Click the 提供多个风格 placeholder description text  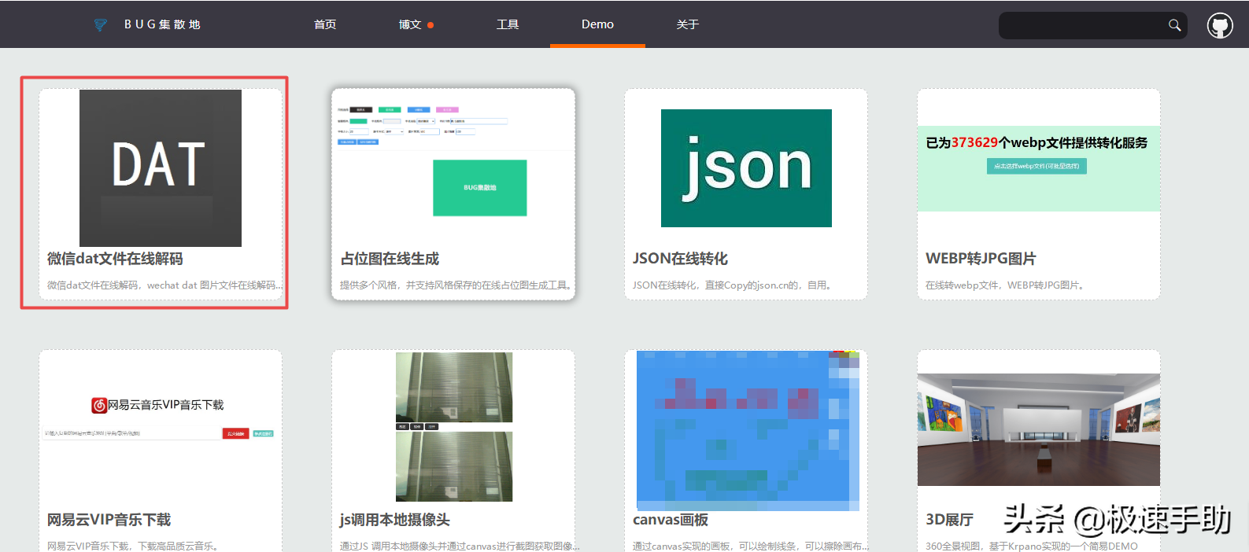coord(457,285)
